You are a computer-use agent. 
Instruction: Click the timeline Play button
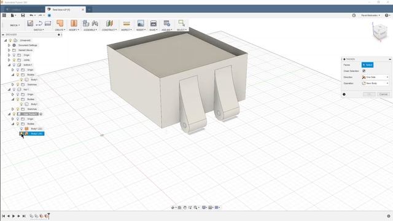click(14, 216)
